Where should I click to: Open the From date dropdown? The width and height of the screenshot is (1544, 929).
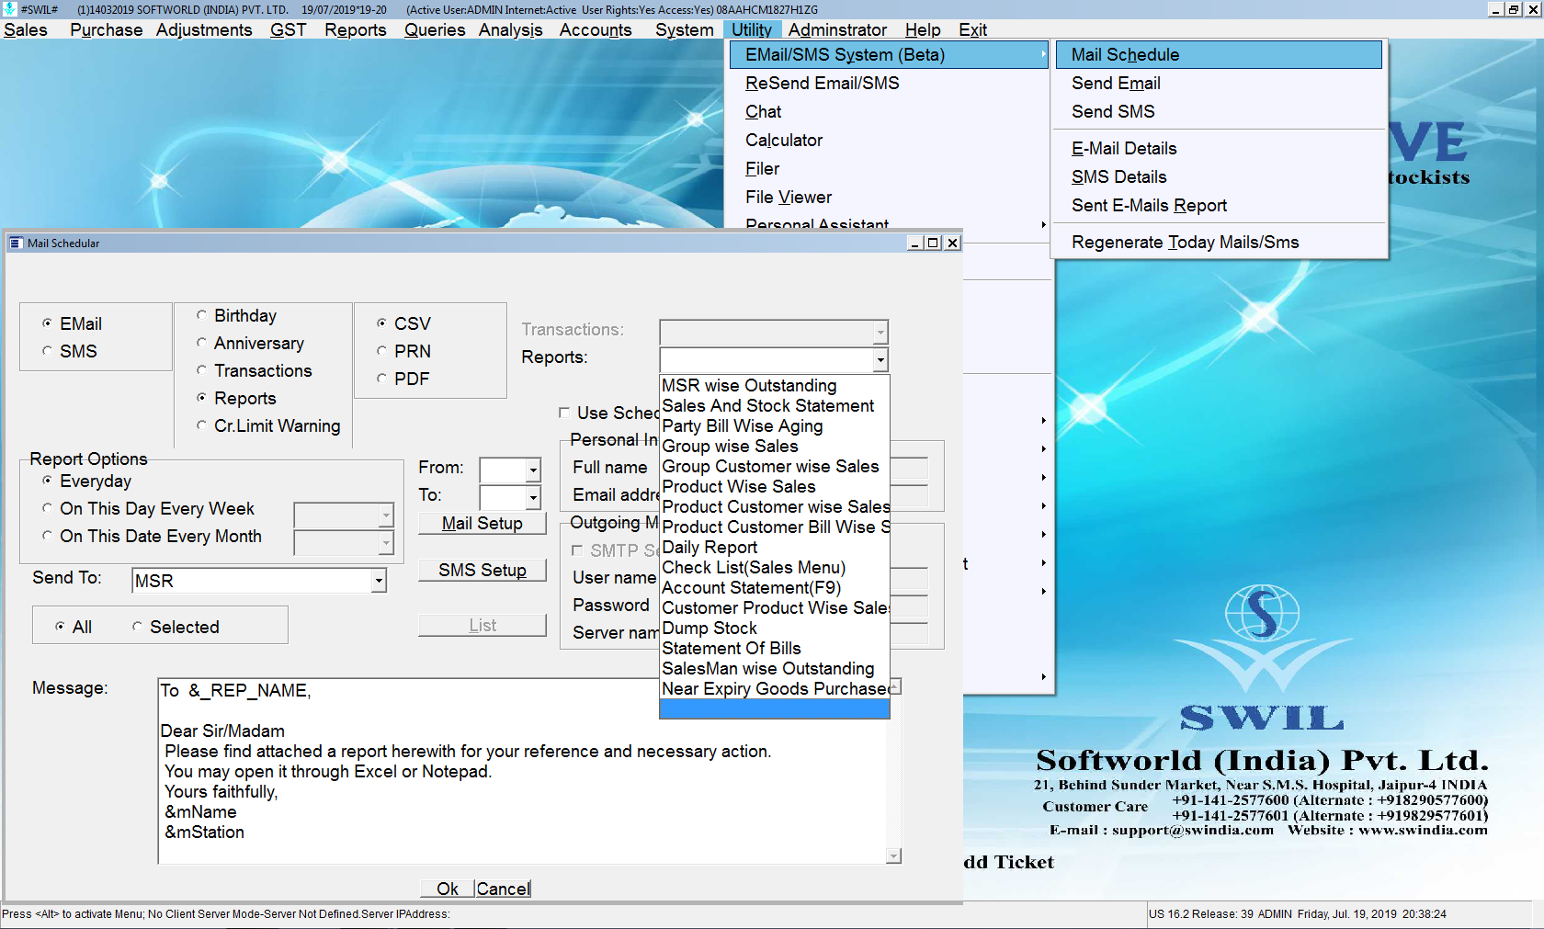[533, 470]
